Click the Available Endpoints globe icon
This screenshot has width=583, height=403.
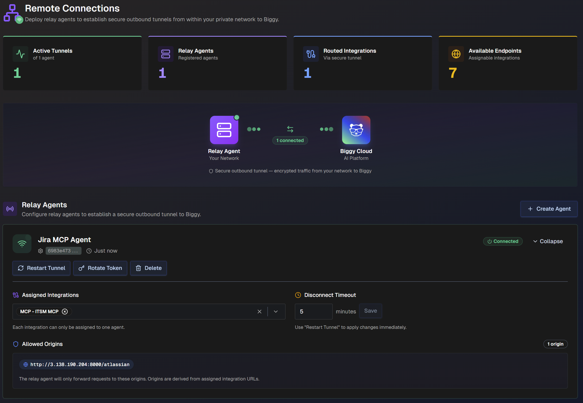point(456,54)
